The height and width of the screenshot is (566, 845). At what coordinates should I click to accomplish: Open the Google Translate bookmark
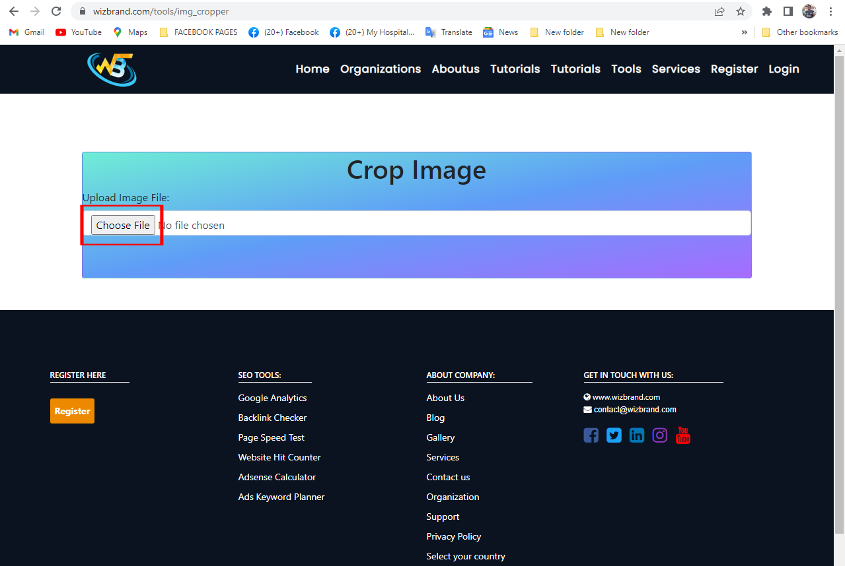(x=449, y=32)
